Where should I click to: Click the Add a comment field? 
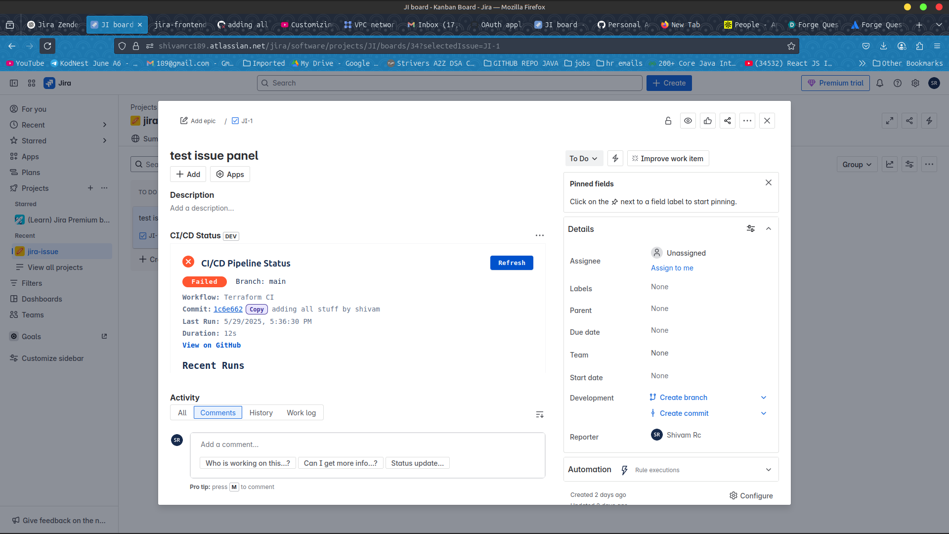pos(367,445)
